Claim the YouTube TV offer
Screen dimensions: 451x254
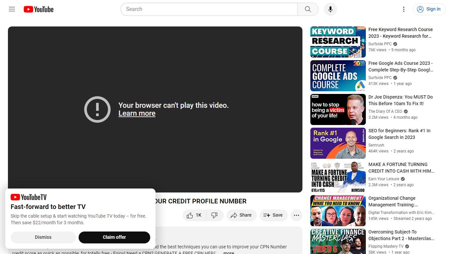(x=114, y=237)
